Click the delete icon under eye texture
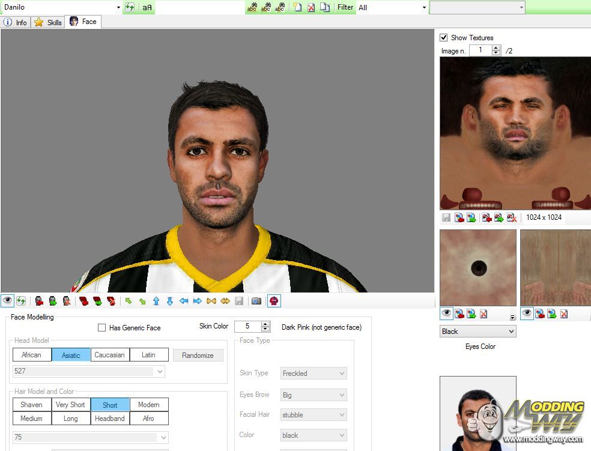Screen dimensions: 591x451 point(483,313)
